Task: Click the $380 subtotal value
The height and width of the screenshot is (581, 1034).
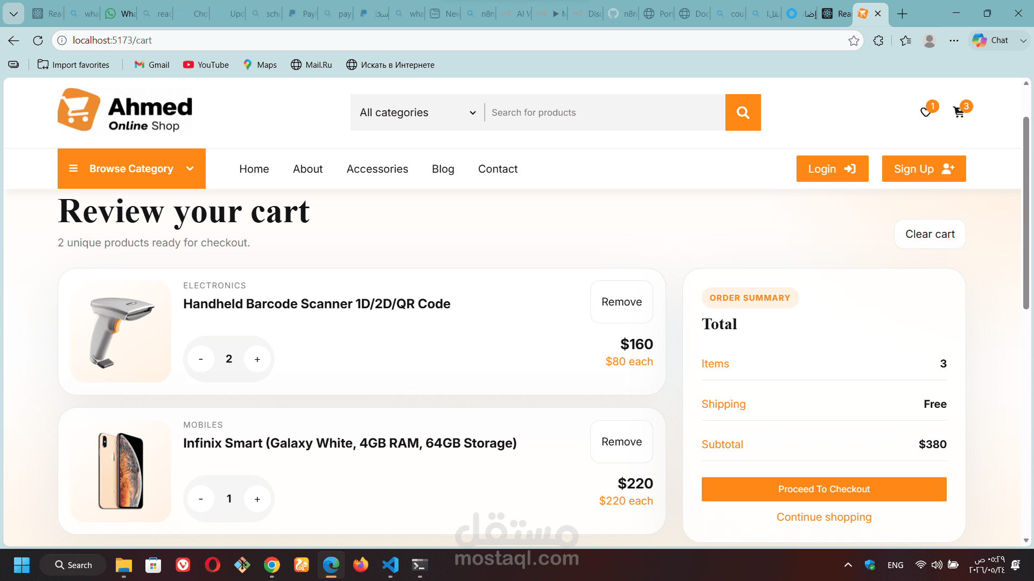Action: click(x=932, y=444)
